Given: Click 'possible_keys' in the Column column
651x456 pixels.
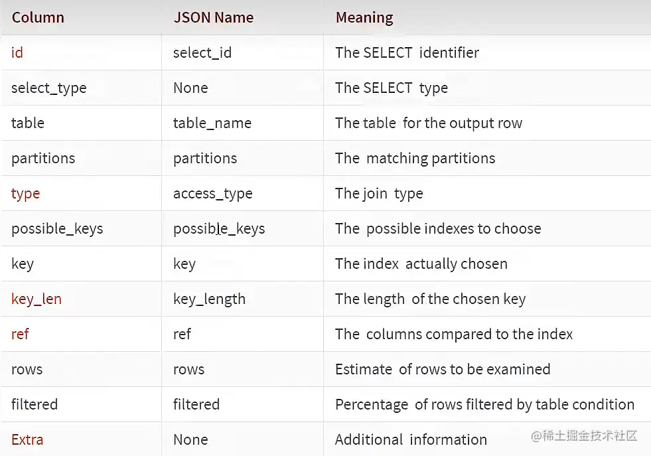Looking at the screenshot, I should point(57,228).
